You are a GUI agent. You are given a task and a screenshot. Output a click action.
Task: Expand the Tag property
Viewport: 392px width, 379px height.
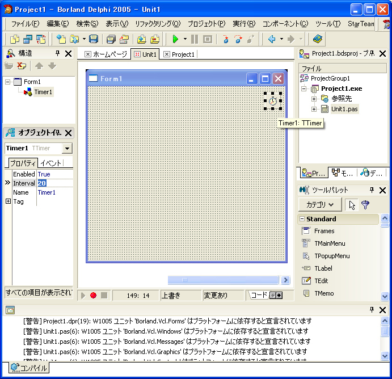(8, 201)
